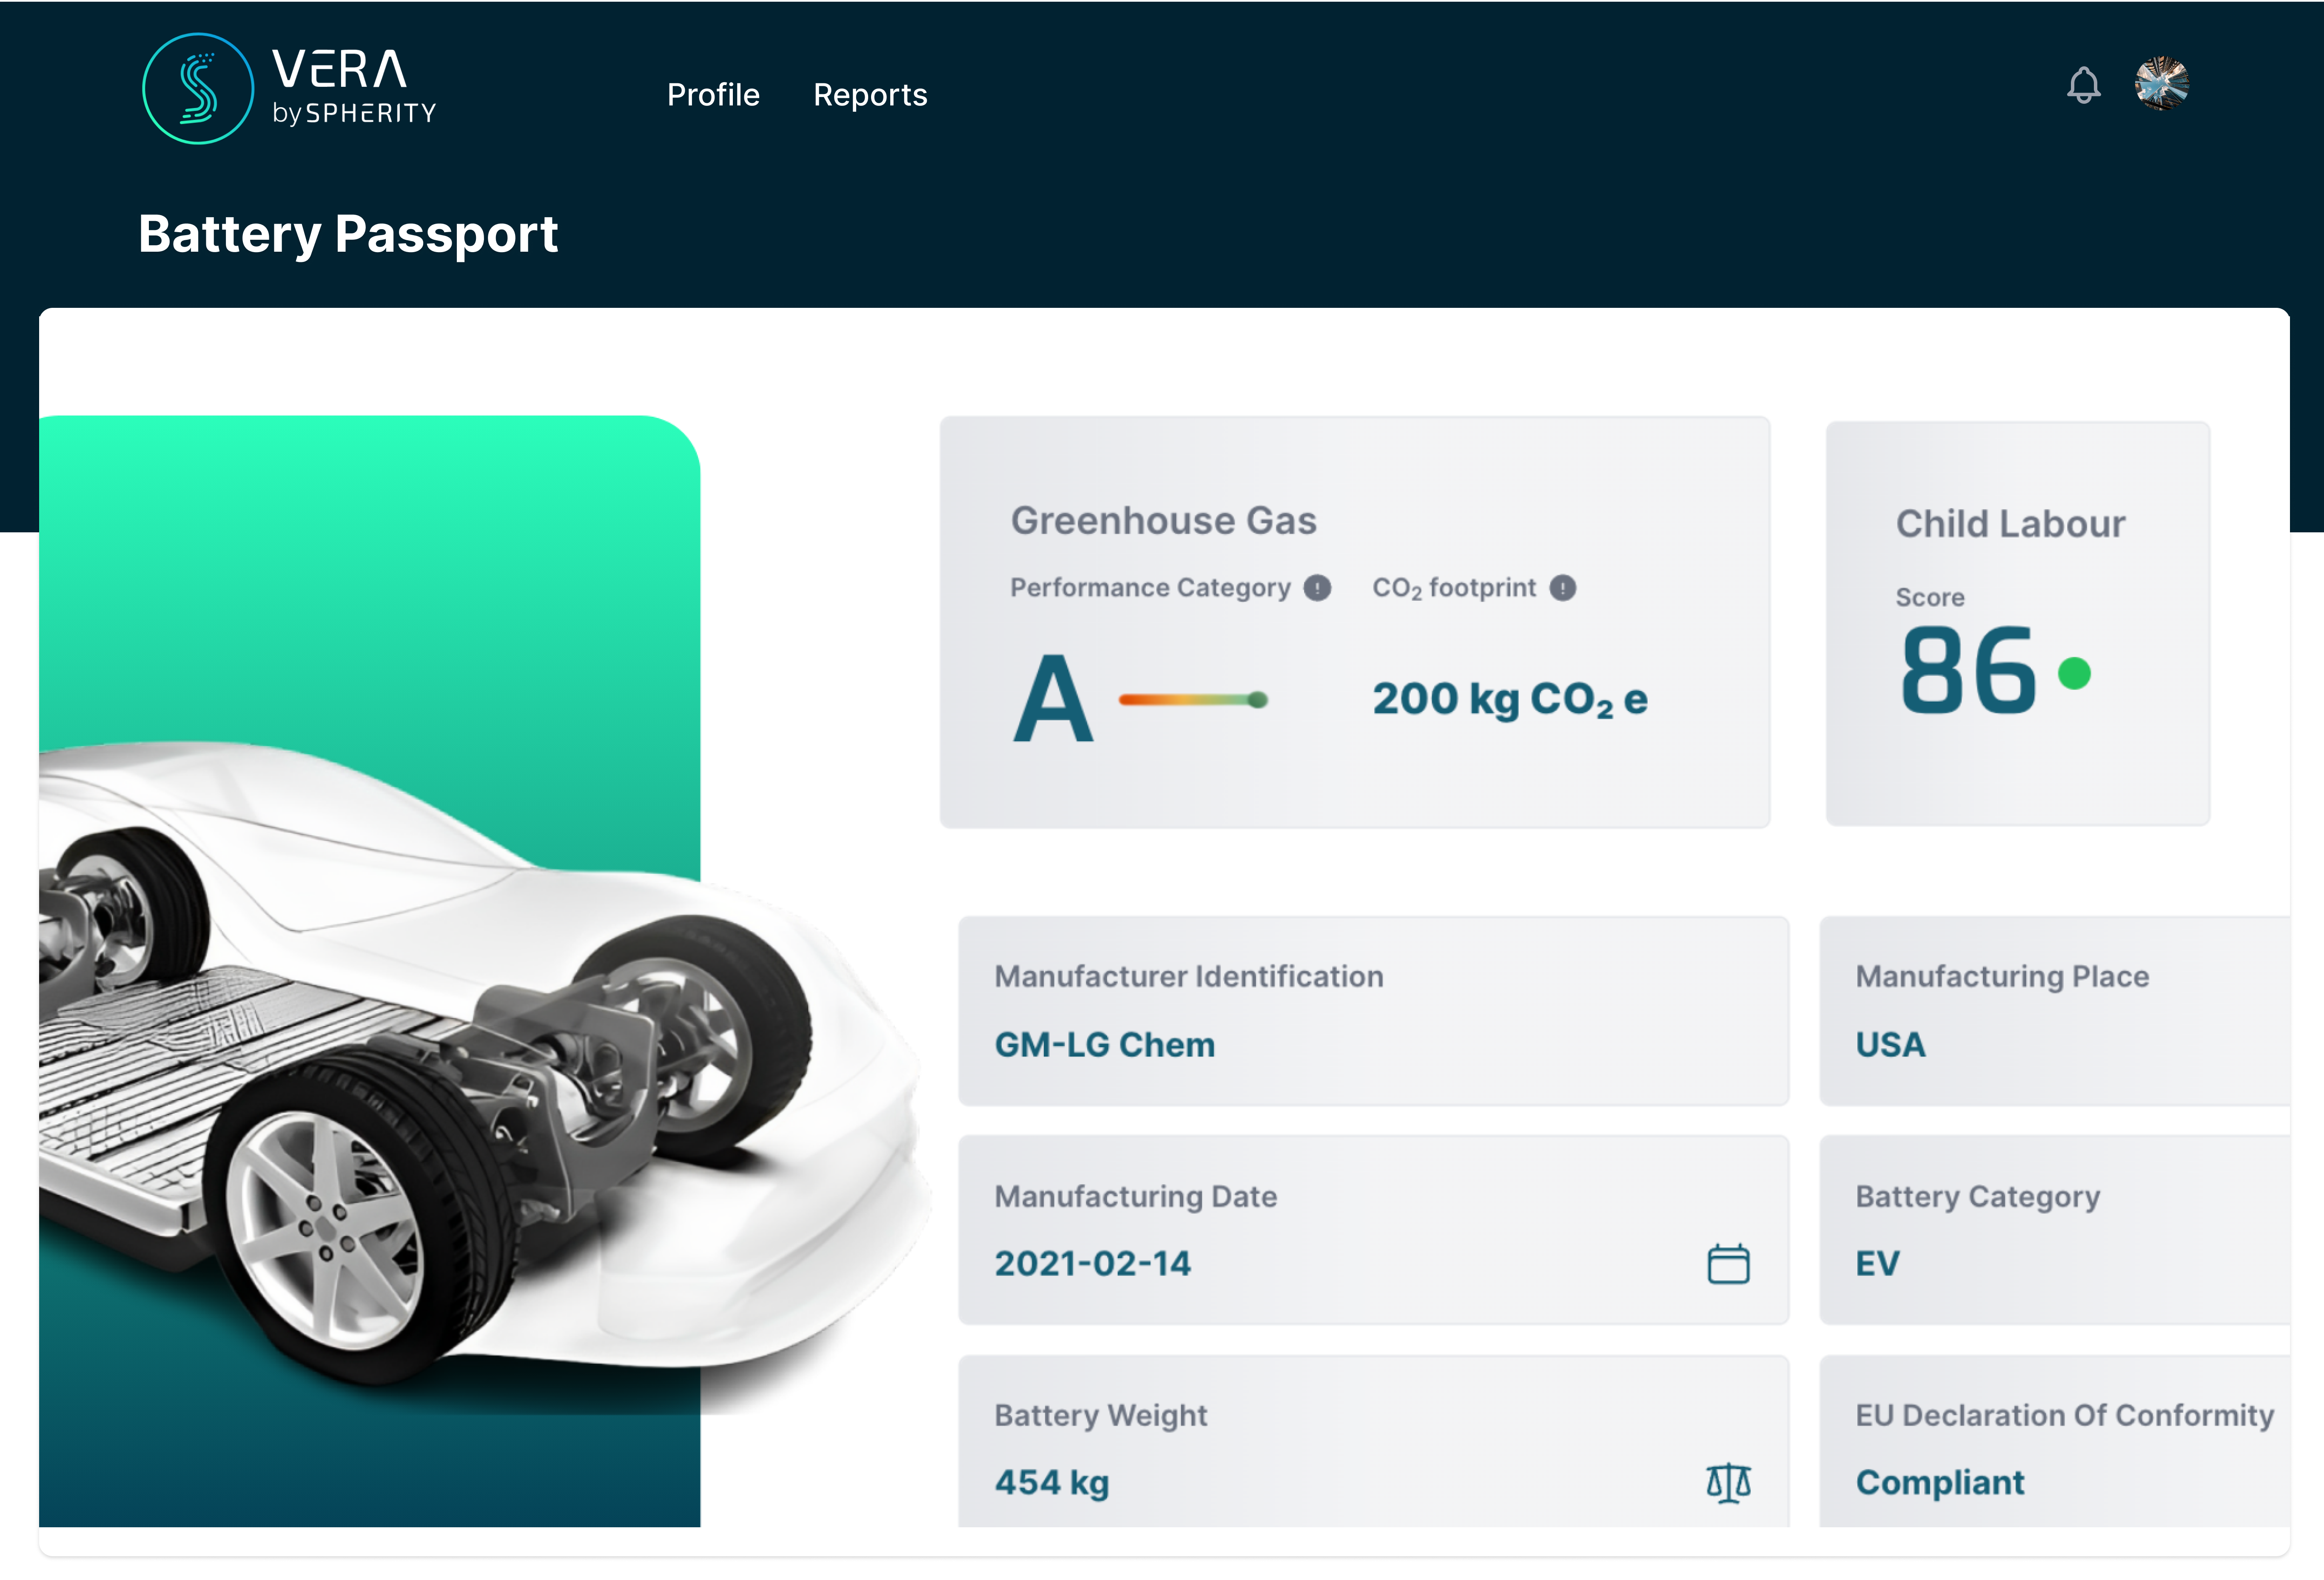Viewport: 2324px width, 1580px height.
Task: Click the Compliant conformity value
Action: coord(1939,1483)
